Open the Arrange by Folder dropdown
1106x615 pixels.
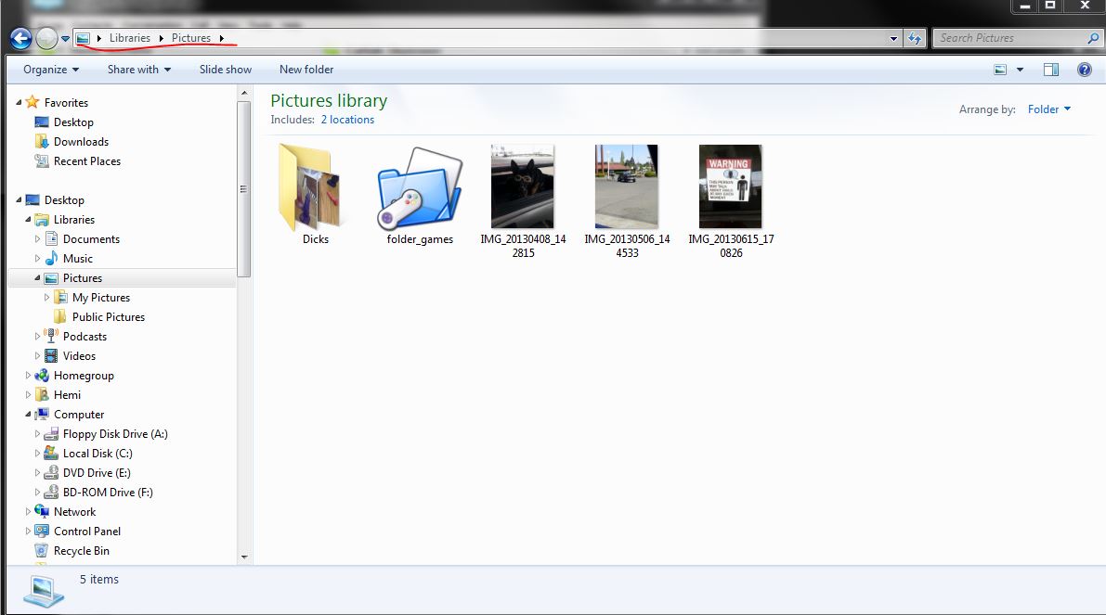1048,109
